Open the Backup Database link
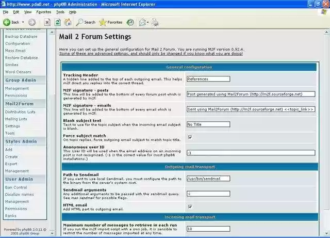 tap(21, 37)
